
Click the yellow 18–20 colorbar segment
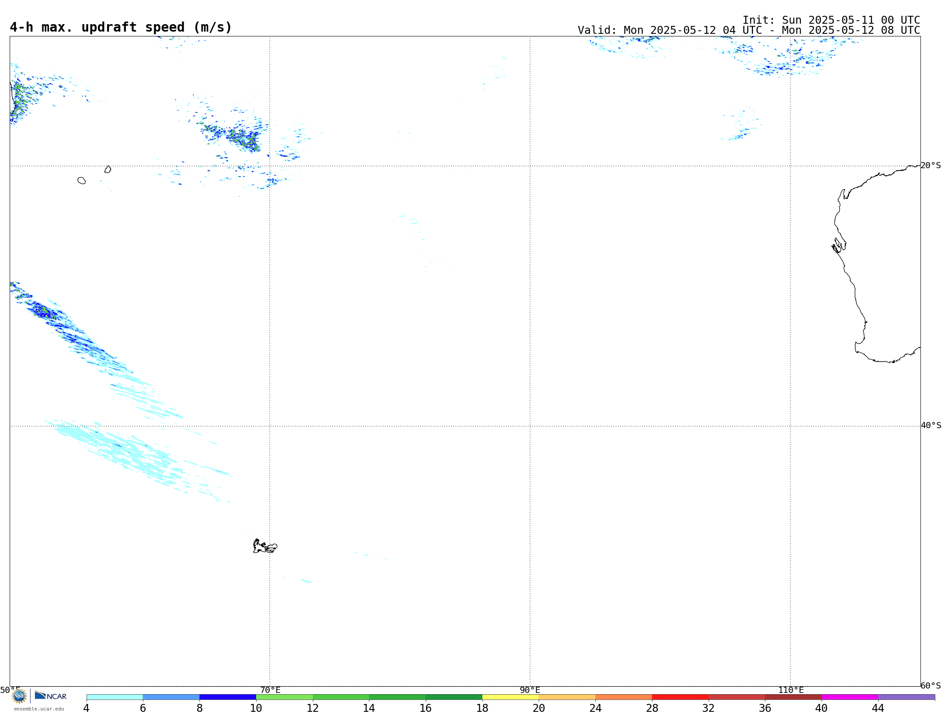coord(511,697)
